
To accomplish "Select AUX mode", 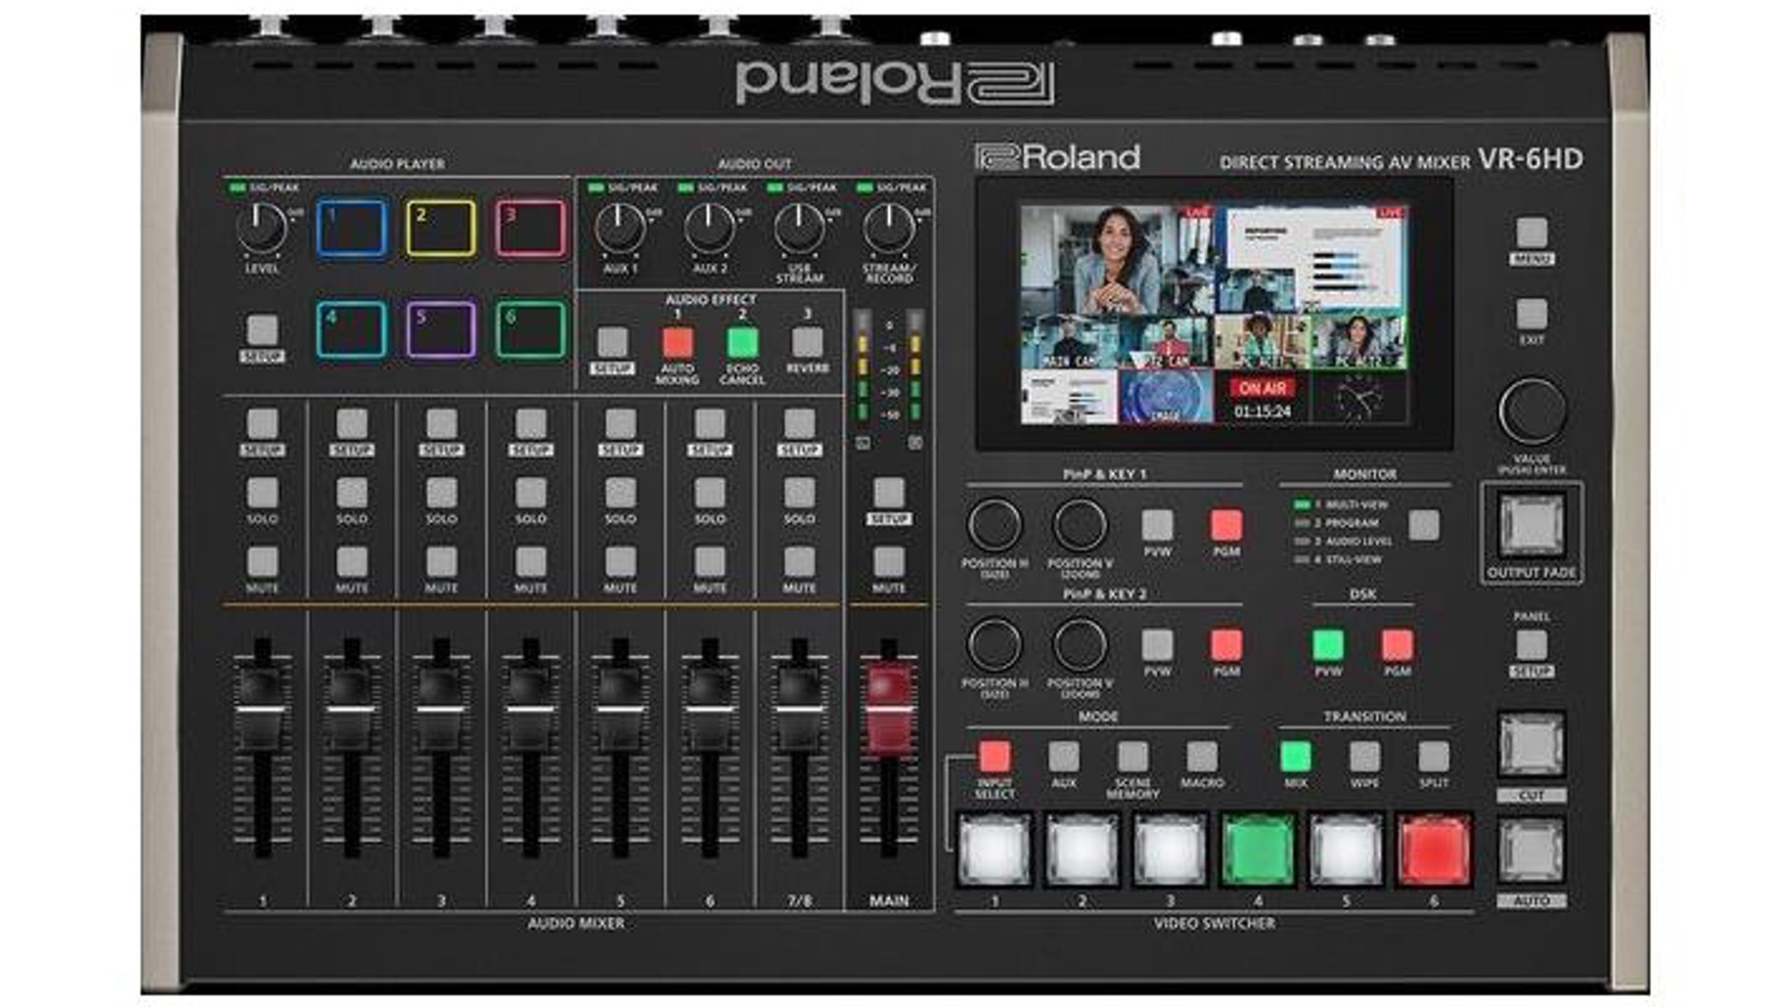I will click(1064, 756).
